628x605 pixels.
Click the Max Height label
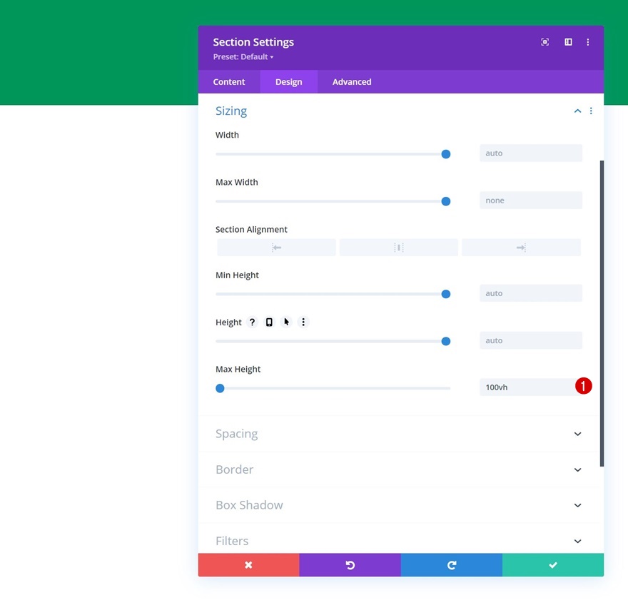pyautogui.click(x=238, y=369)
